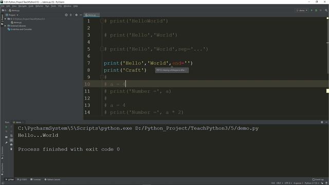Rerun demo from Run panel green arrow
Screen dimensions: 329x185
pos(6,127)
